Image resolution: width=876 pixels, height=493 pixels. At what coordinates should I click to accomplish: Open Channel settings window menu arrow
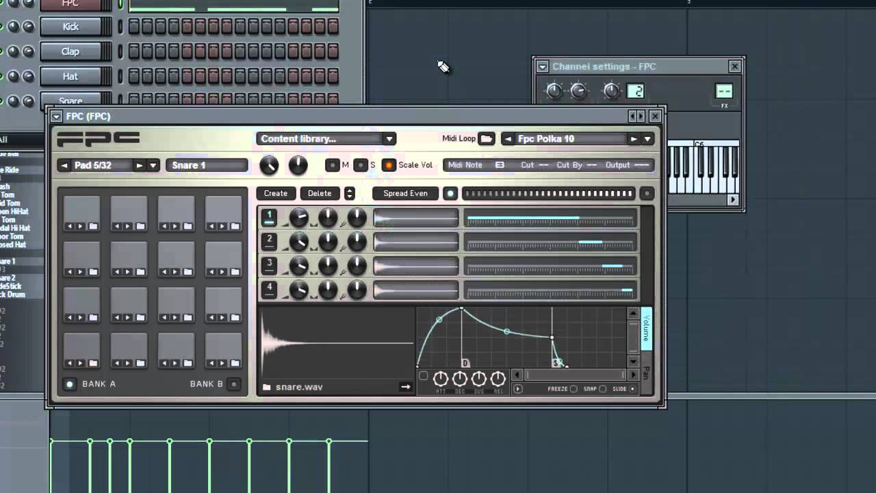tap(543, 66)
